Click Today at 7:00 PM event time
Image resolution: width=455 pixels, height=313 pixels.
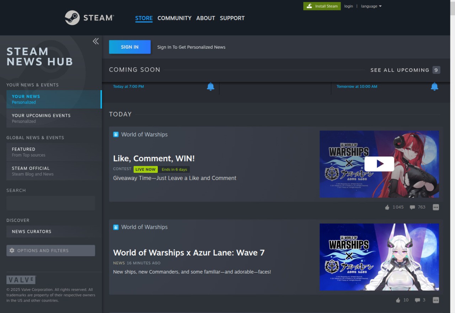pos(128,87)
